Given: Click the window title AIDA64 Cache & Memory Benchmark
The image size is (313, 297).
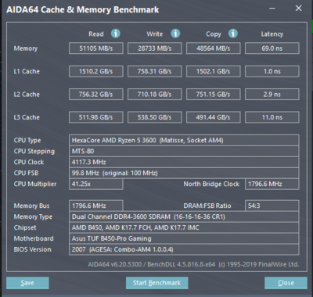Looking at the screenshot, I should [83, 9].
